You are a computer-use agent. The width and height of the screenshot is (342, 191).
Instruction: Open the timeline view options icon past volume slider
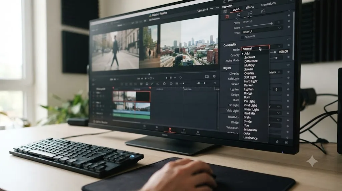click(x=215, y=83)
